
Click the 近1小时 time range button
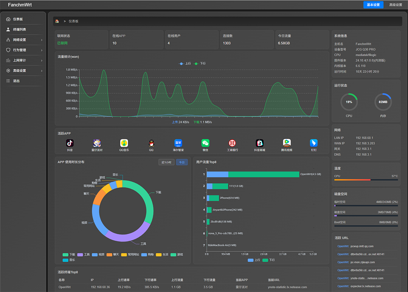166,163
